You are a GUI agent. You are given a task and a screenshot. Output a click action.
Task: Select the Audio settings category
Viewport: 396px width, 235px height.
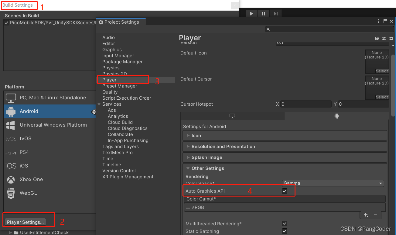pyautogui.click(x=108, y=38)
